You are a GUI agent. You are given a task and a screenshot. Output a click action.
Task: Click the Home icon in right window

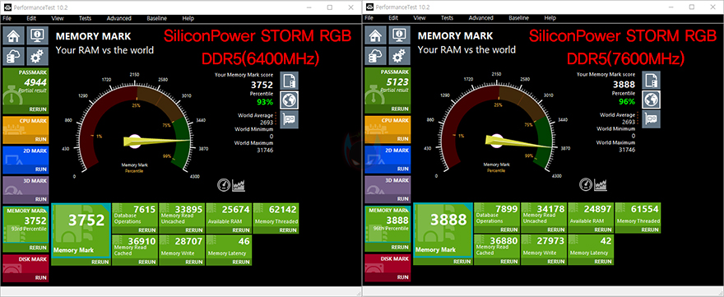tap(375, 35)
